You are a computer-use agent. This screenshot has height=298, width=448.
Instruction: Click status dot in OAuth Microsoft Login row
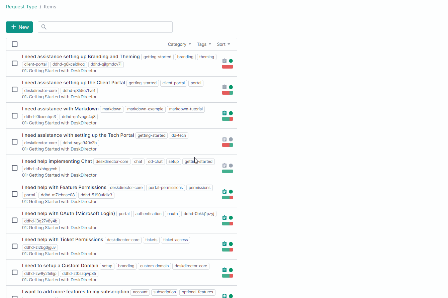pyautogui.click(x=231, y=218)
